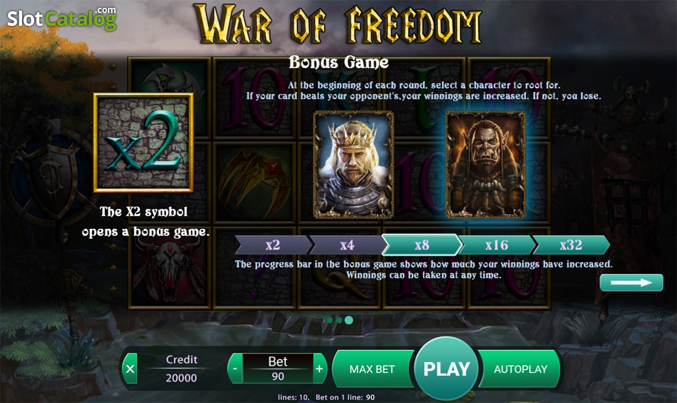Close the info screen with X button

130,369
